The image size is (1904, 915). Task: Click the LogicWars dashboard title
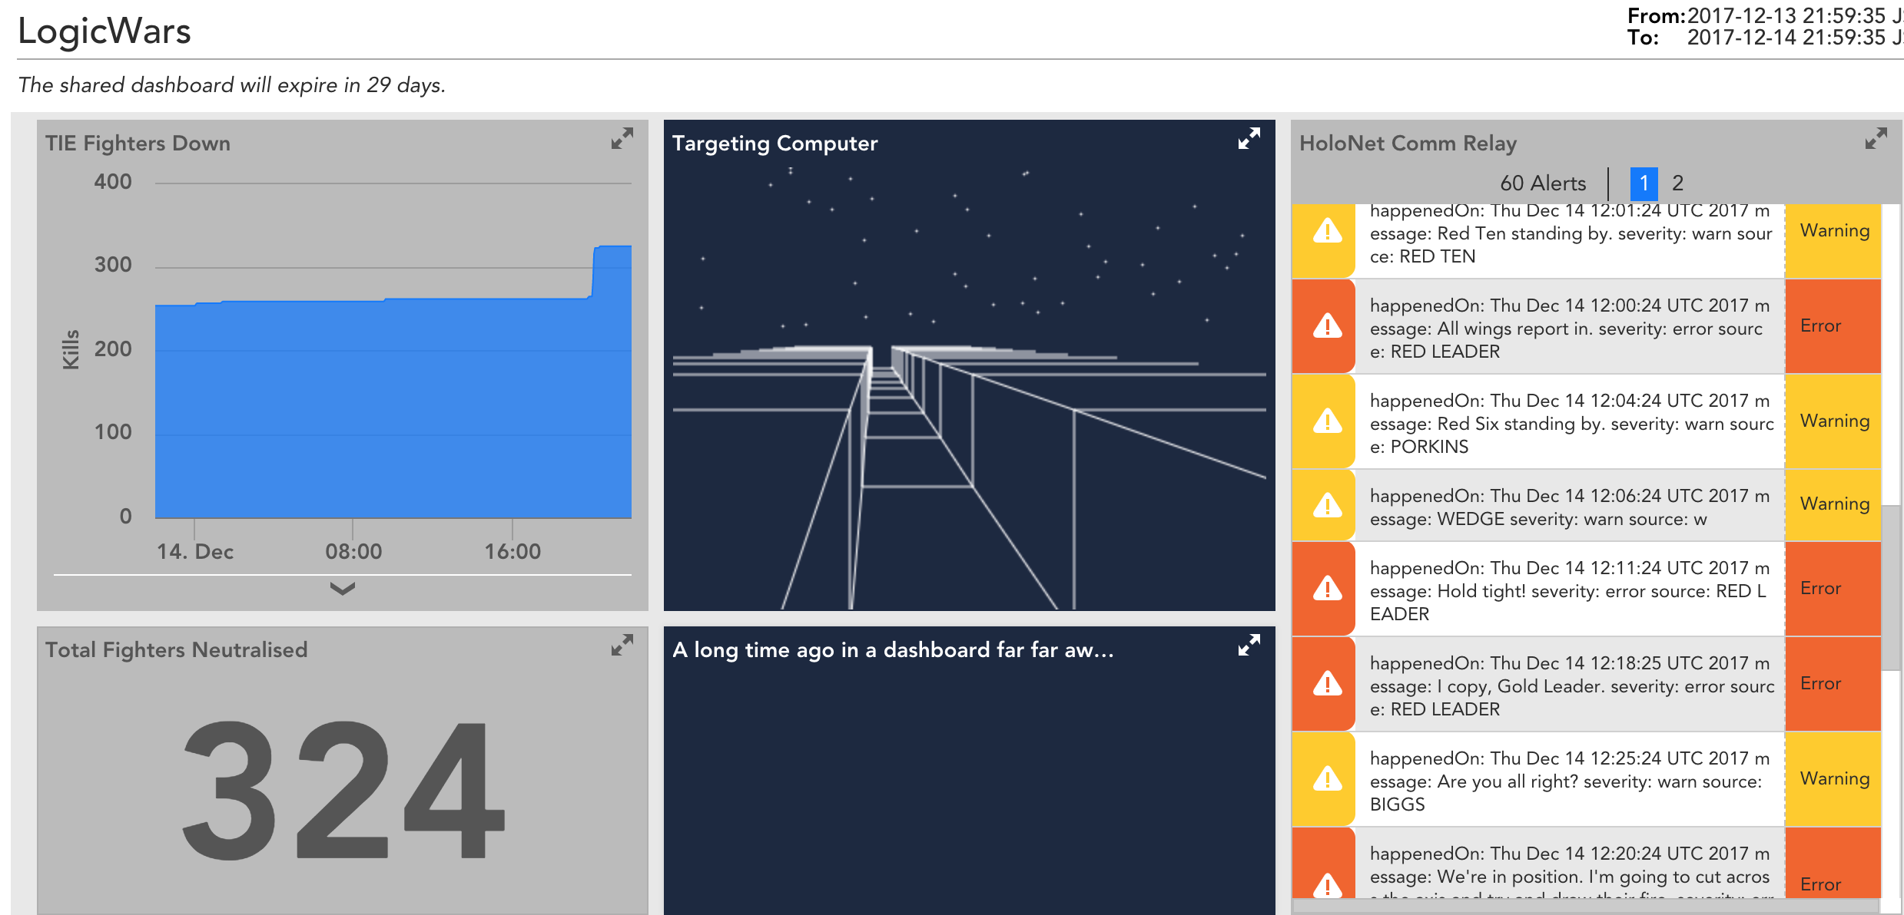(x=104, y=31)
